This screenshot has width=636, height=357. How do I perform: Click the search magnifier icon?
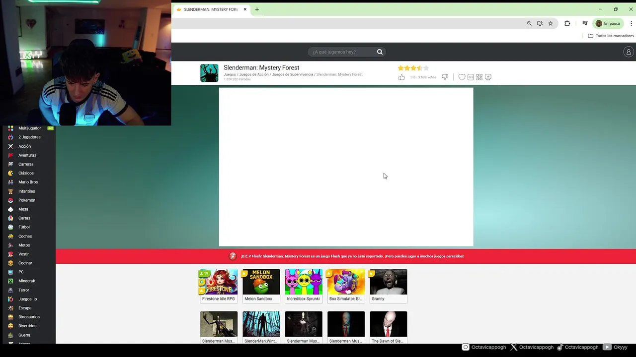pos(380,52)
